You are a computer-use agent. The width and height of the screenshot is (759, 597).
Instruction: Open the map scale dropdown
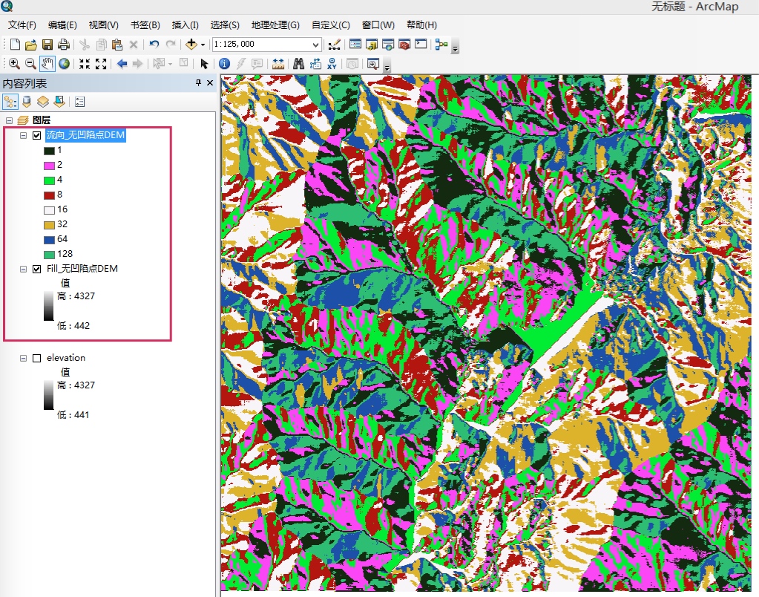pyautogui.click(x=316, y=45)
